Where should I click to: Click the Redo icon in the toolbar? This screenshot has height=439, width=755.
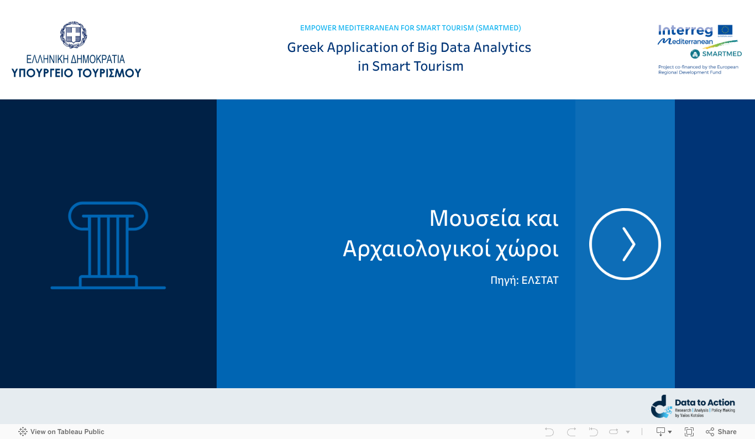571,431
